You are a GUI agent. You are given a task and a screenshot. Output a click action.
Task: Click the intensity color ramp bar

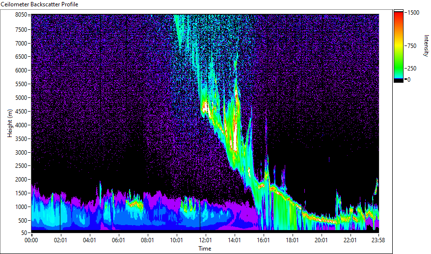(399, 46)
